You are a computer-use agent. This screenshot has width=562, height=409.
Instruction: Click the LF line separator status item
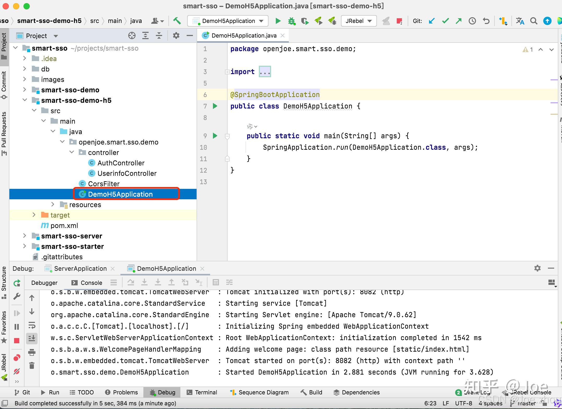point(445,403)
